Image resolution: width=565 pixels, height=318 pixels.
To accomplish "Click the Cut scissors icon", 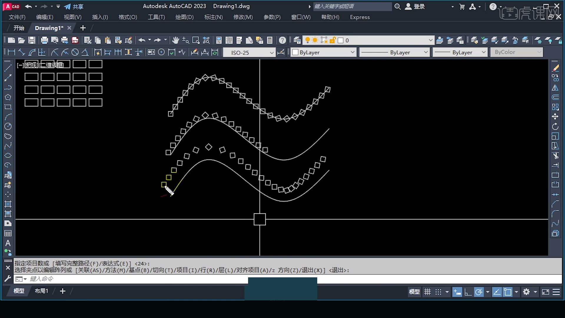I will pyautogui.click(x=88, y=40).
